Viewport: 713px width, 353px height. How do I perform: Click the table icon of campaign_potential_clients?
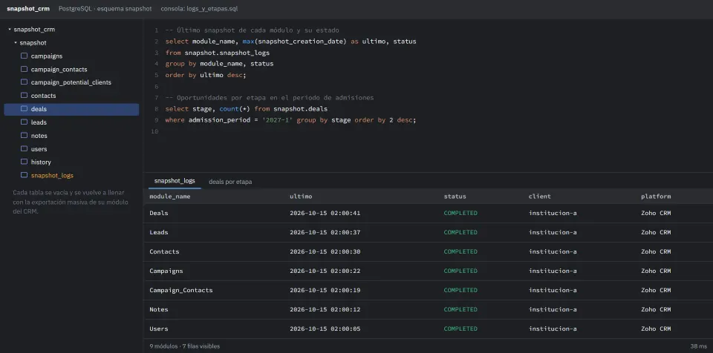click(x=24, y=82)
